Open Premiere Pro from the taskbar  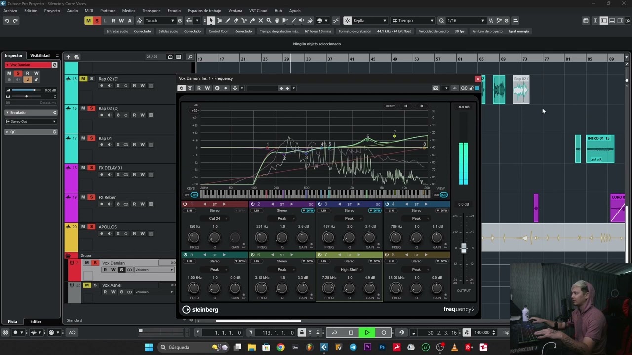[367, 347]
